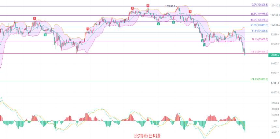280x139 pixels.
Task: Click the 2000.0 MACD axis value
Action: click(276, 115)
